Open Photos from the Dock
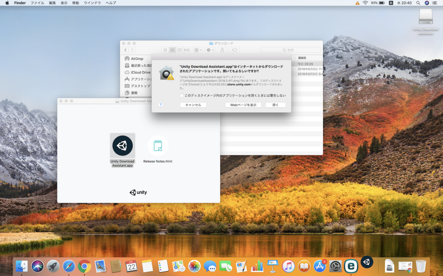This screenshot has width=443, height=276. tap(194, 266)
